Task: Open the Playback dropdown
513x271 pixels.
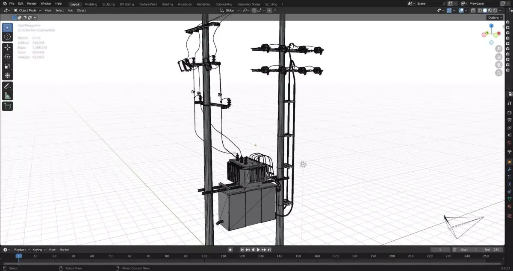Action: tap(22, 250)
